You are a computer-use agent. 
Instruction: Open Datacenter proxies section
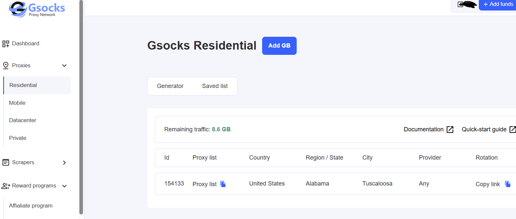[x=23, y=120]
